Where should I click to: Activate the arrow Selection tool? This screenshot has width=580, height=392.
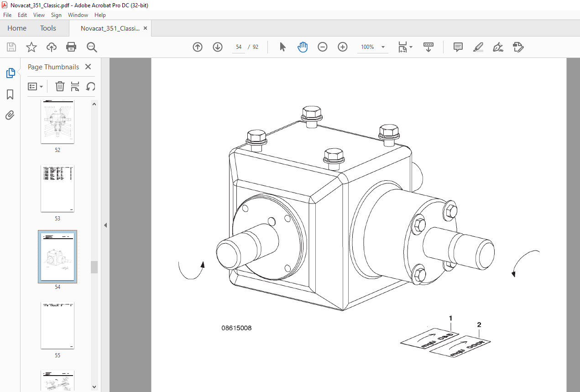coord(282,47)
